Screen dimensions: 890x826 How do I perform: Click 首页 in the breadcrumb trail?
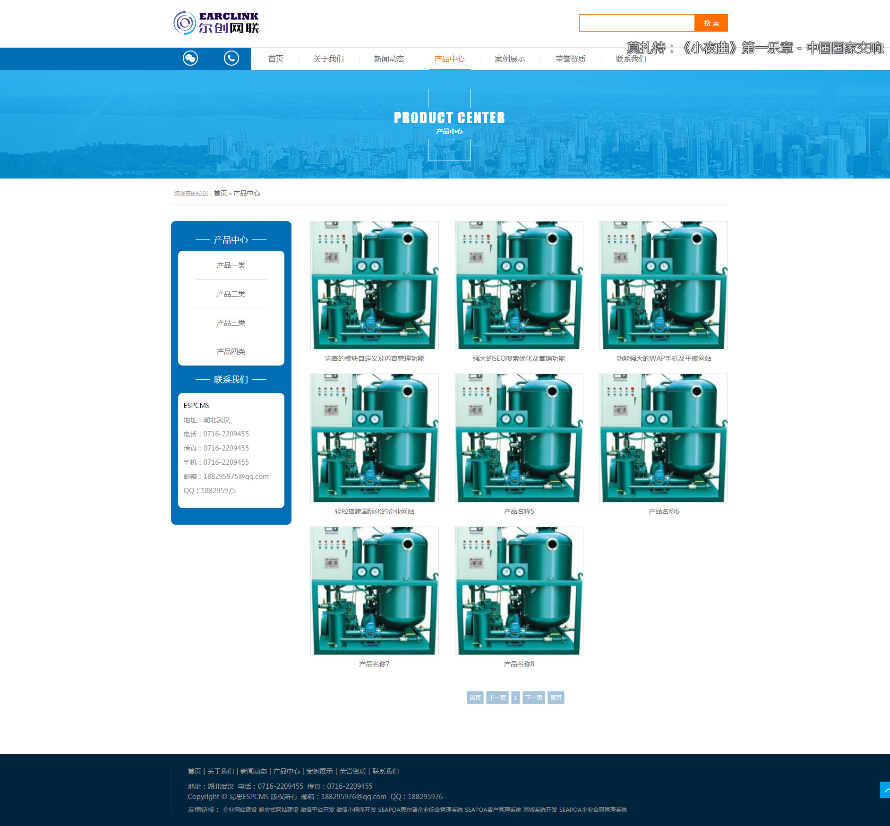click(x=220, y=194)
